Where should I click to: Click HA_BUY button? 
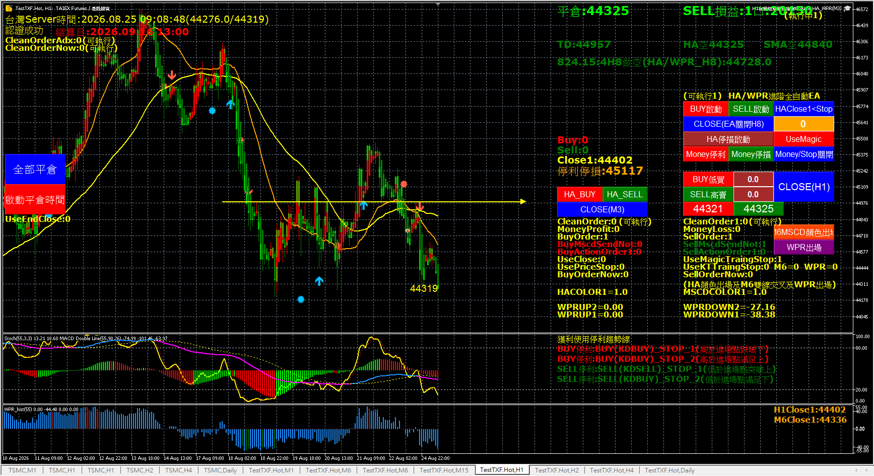point(579,195)
